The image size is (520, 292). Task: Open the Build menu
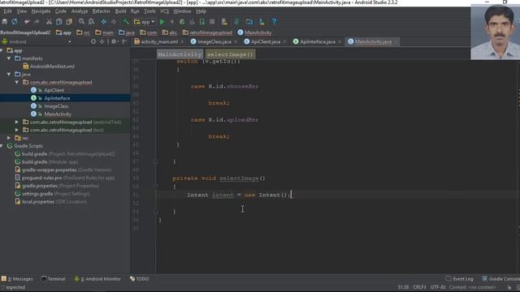click(x=120, y=11)
